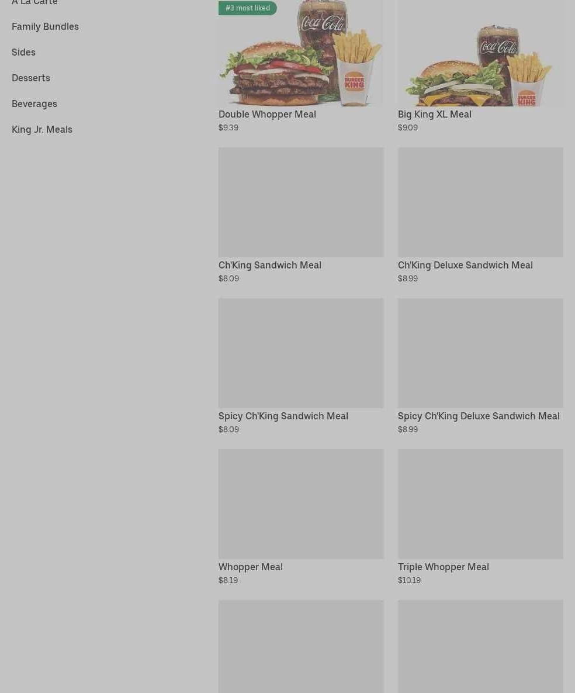Select the Sides category
The height and width of the screenshot is (693, 575).
click(23, 52)
